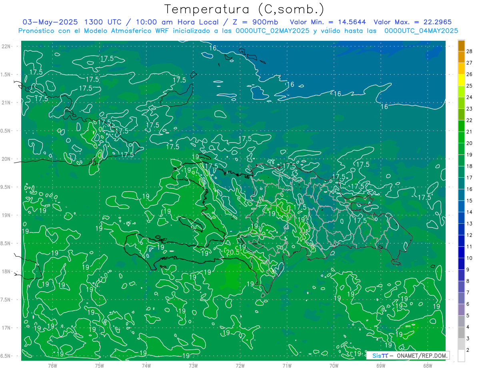Click the latitude axis label "21N"

tap(6, 103)
